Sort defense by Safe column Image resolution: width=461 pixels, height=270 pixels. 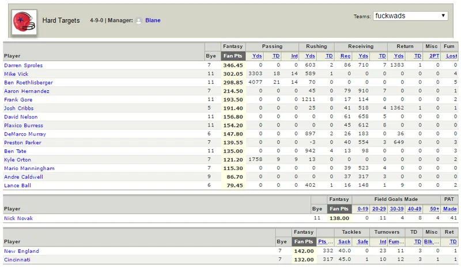(363, 242)
